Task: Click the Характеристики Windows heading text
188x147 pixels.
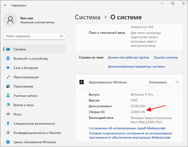Action: 107,82
